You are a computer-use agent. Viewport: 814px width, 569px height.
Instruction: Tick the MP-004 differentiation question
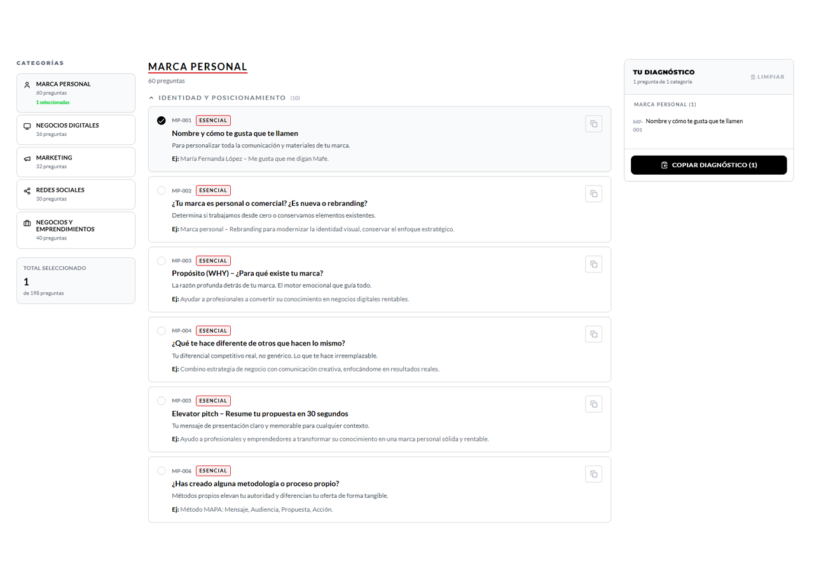click(x=161, y=331)
